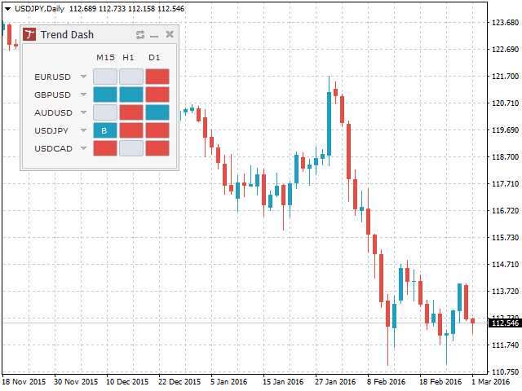Open the EURUSD symbol dropdown arrow

click(x=83, y=77)
